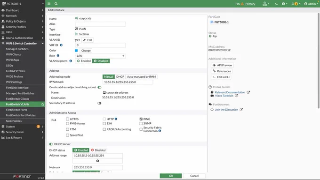The image size is (320, 180).
Task: Click the System gear icon
Action: 3,127
